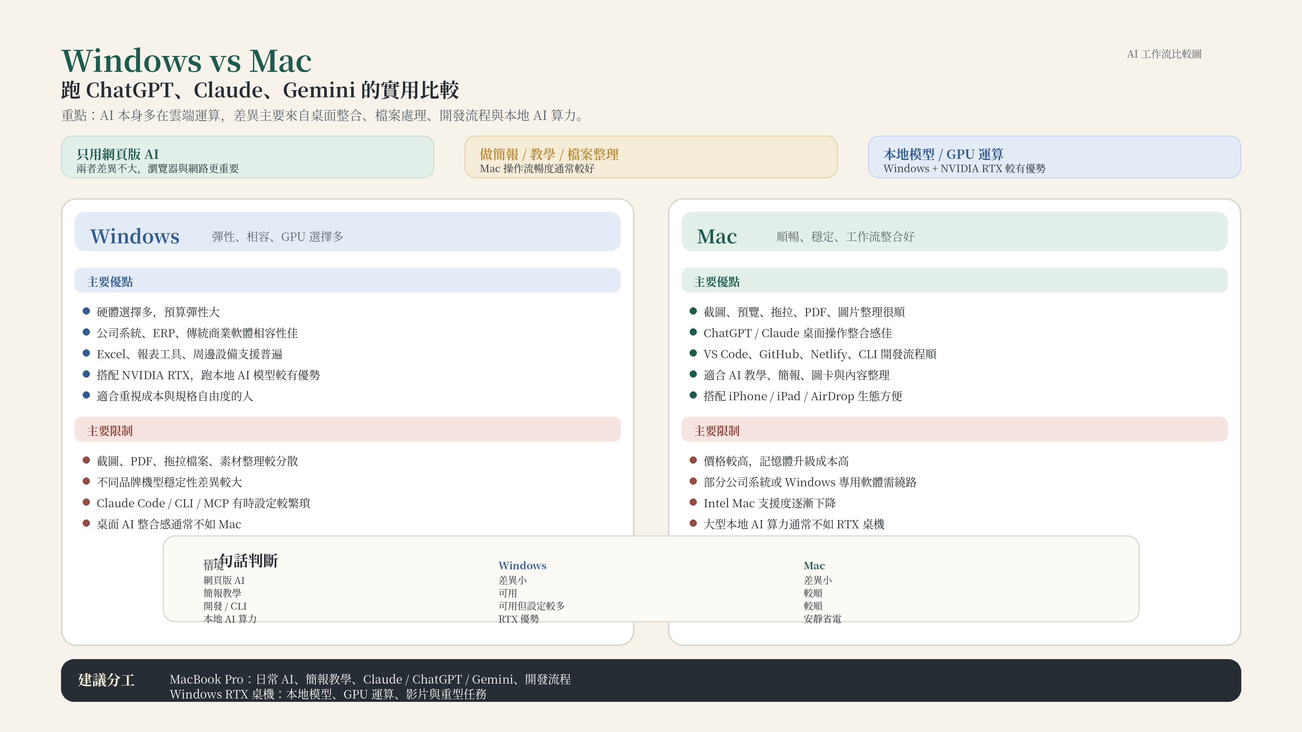Select the 'RTX 優勢' table cell
Viewport: 1302px width, 732px height.
518,618
